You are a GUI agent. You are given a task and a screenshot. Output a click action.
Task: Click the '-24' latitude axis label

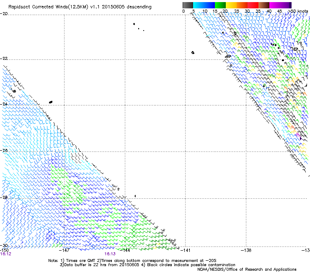click(x=4, y=104)
